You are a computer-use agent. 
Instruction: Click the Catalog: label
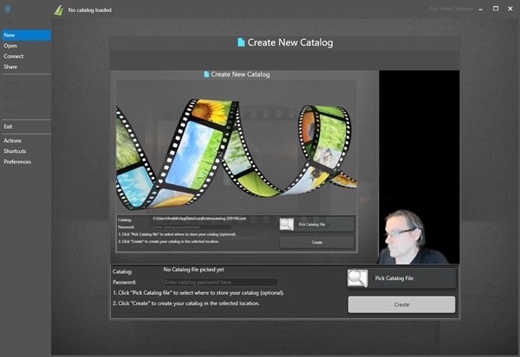pyautogui.click(x=122, y=271)
